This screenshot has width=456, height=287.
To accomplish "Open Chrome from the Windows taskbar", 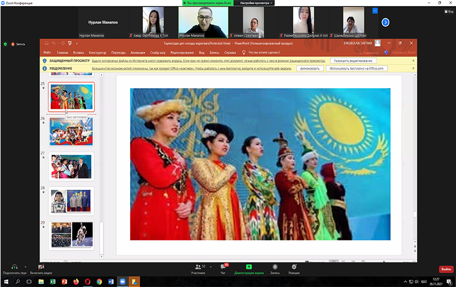I will coord(99,281).
